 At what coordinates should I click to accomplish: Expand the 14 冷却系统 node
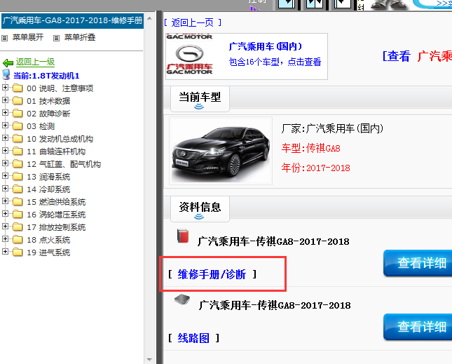[5, 189]
